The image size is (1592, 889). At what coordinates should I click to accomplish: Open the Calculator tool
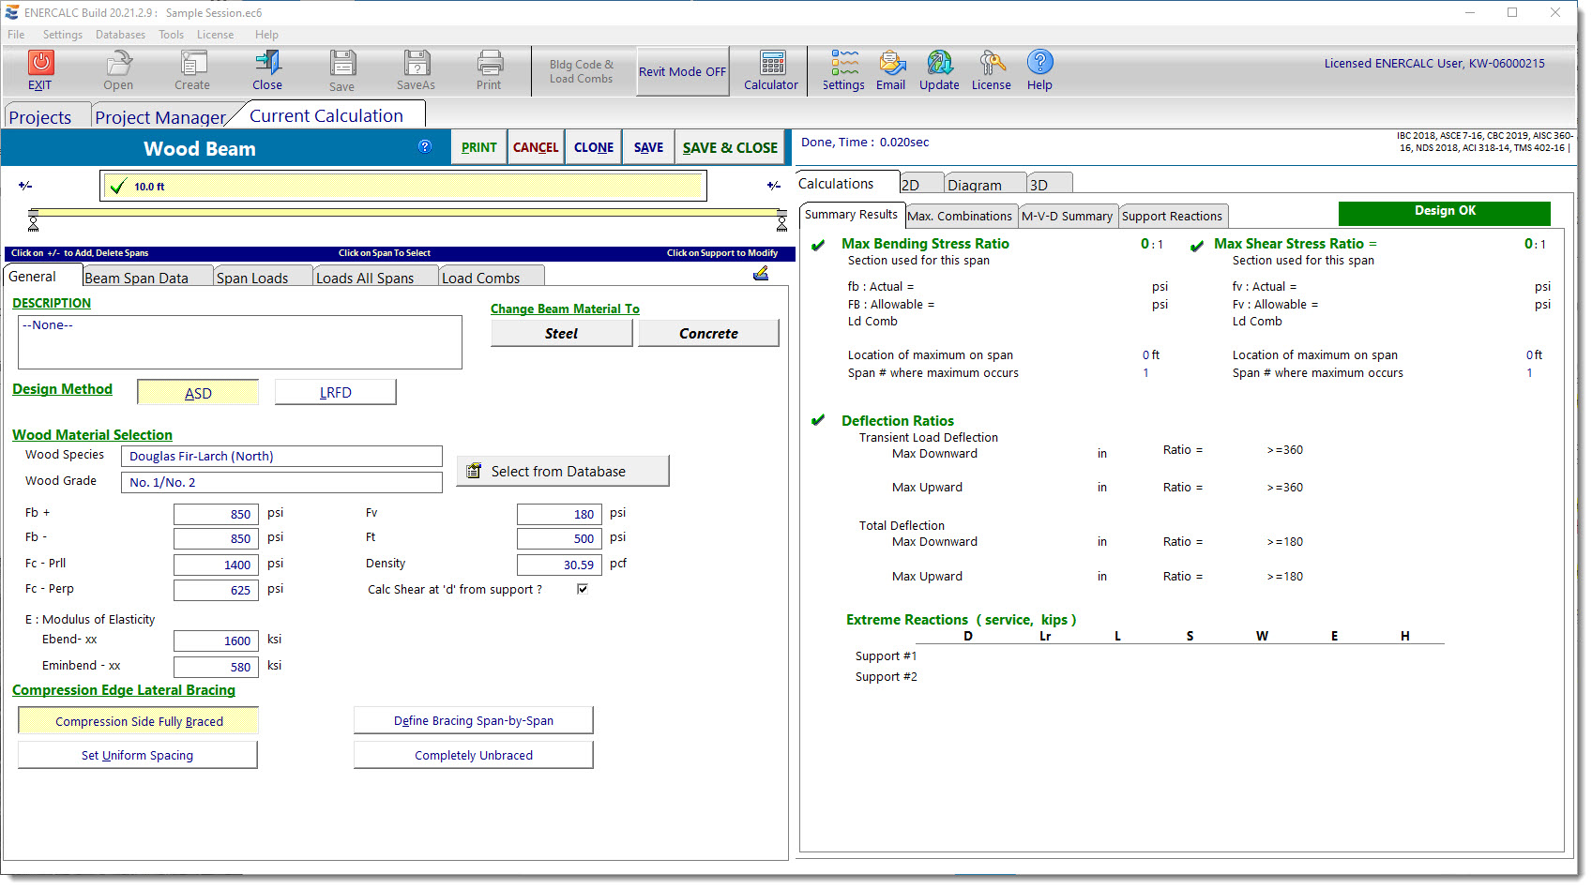772,64
